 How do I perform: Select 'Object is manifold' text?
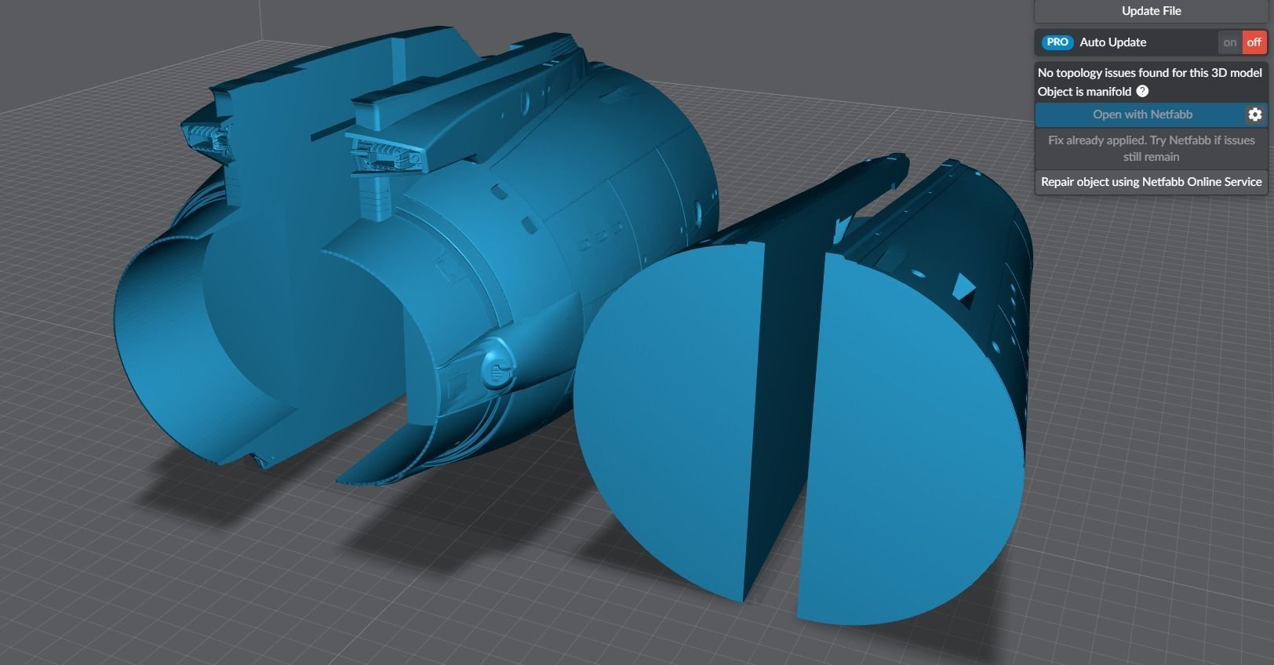click(1084, 92)
